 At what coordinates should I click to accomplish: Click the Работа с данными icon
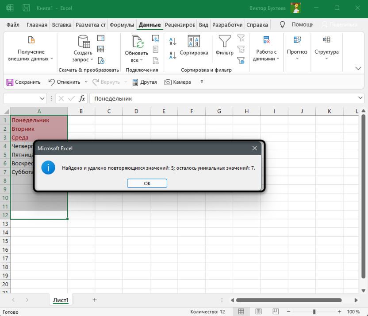[x=266, y=40]
